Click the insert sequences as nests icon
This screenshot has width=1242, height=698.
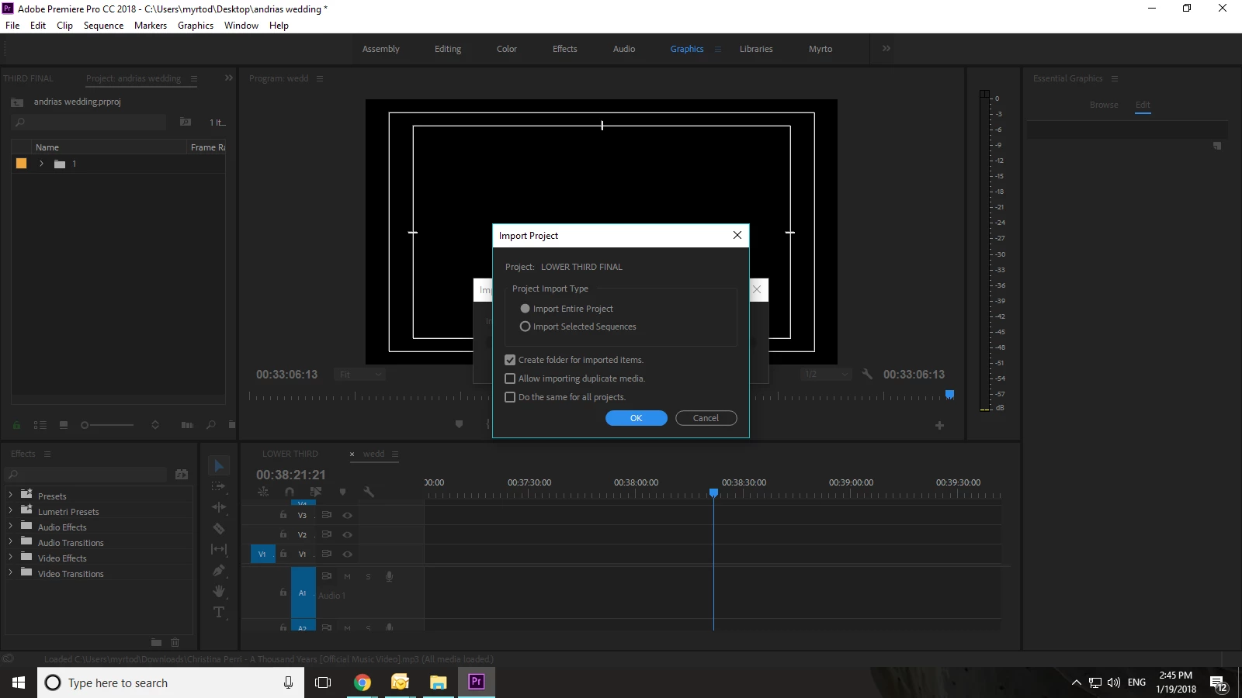click(263, 492)
